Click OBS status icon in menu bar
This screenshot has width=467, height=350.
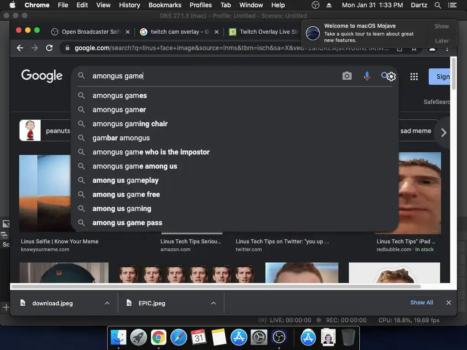pyautogui.click(x=316, y=5)
